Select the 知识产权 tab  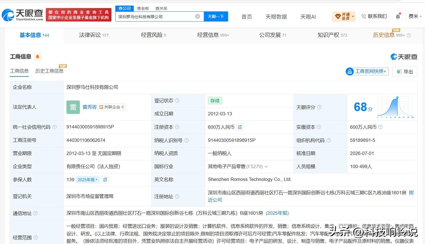332,35
